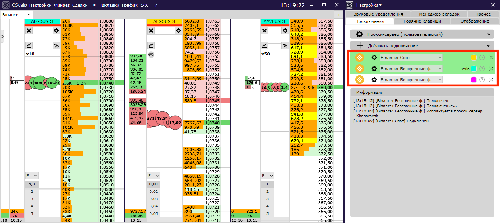Open the help question mark in title bar
The width and height of the screenshot is (500, 223).
pos(156,5)
